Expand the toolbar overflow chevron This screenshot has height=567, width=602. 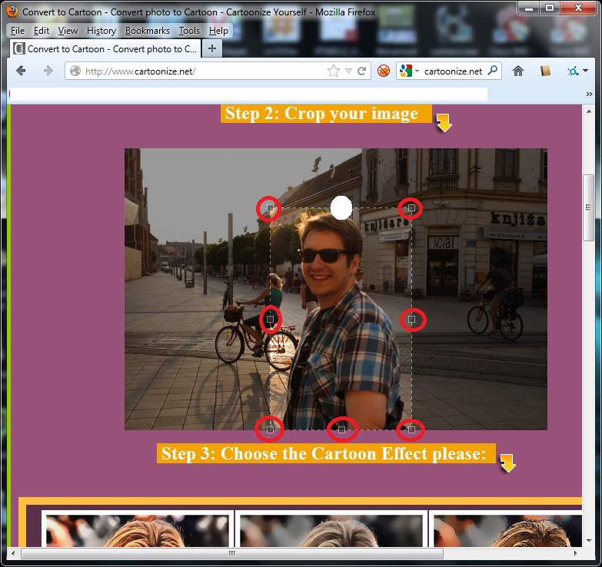click(590, 94)
